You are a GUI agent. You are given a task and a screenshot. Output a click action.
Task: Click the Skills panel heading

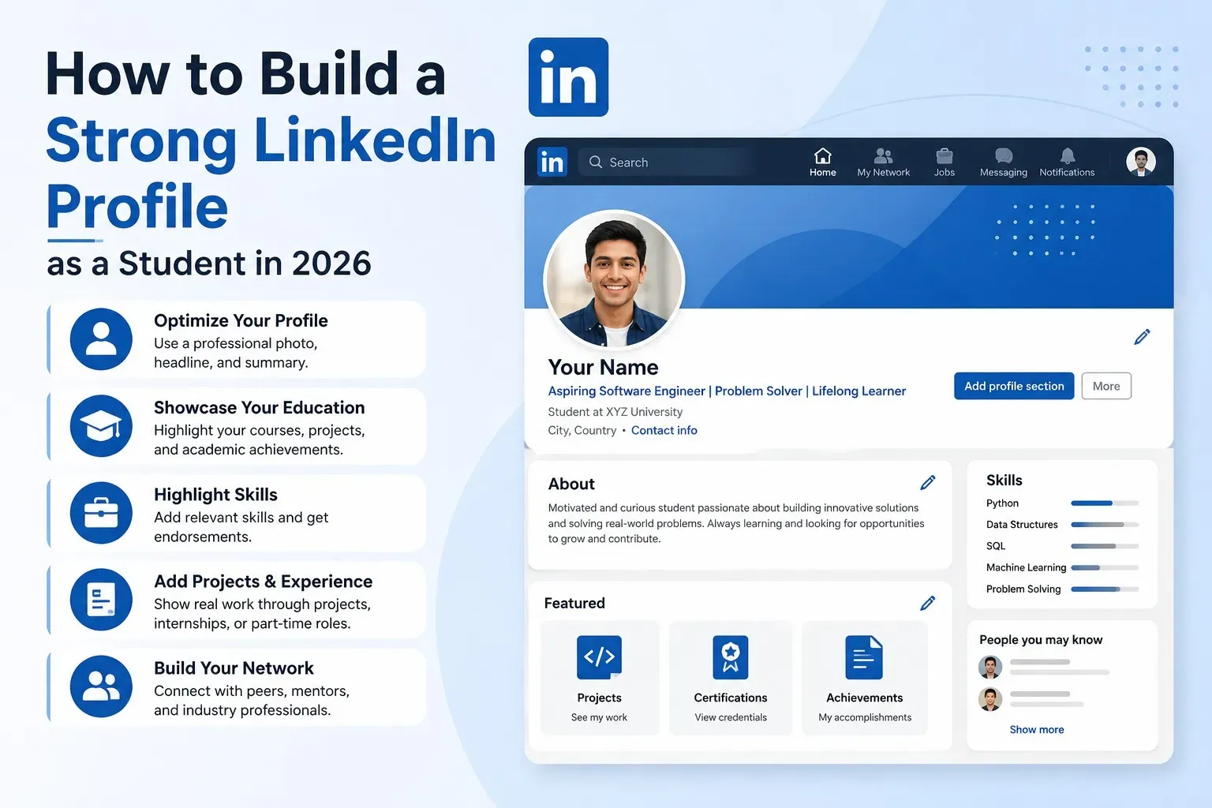pos(1004,480)
